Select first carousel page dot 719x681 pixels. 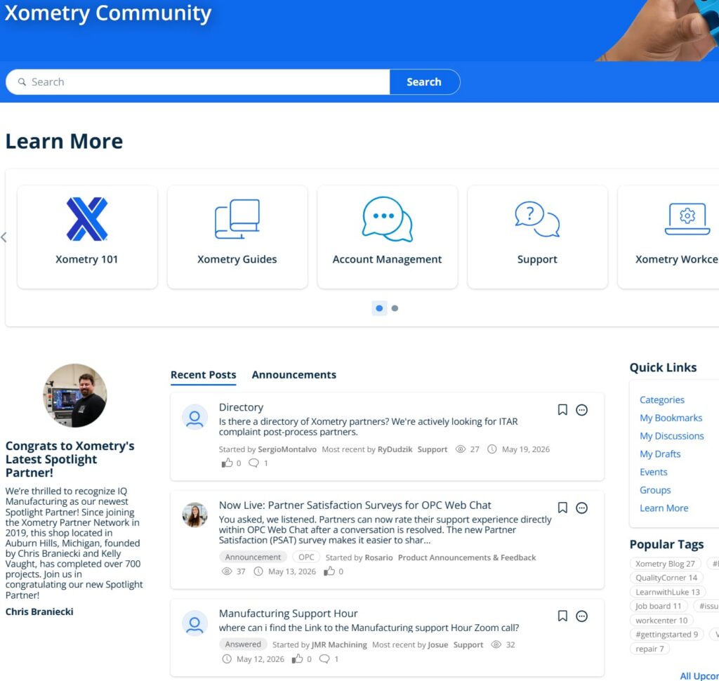379,308
